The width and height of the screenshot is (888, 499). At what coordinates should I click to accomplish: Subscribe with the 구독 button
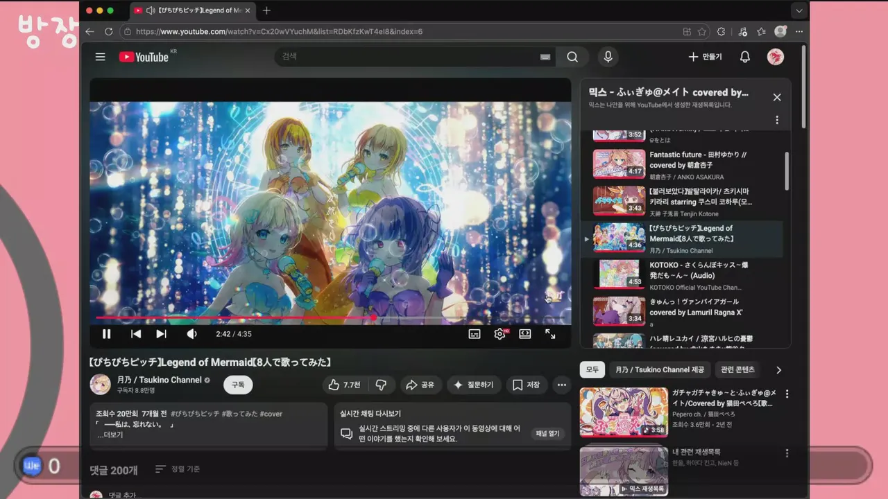pos(238,385)
